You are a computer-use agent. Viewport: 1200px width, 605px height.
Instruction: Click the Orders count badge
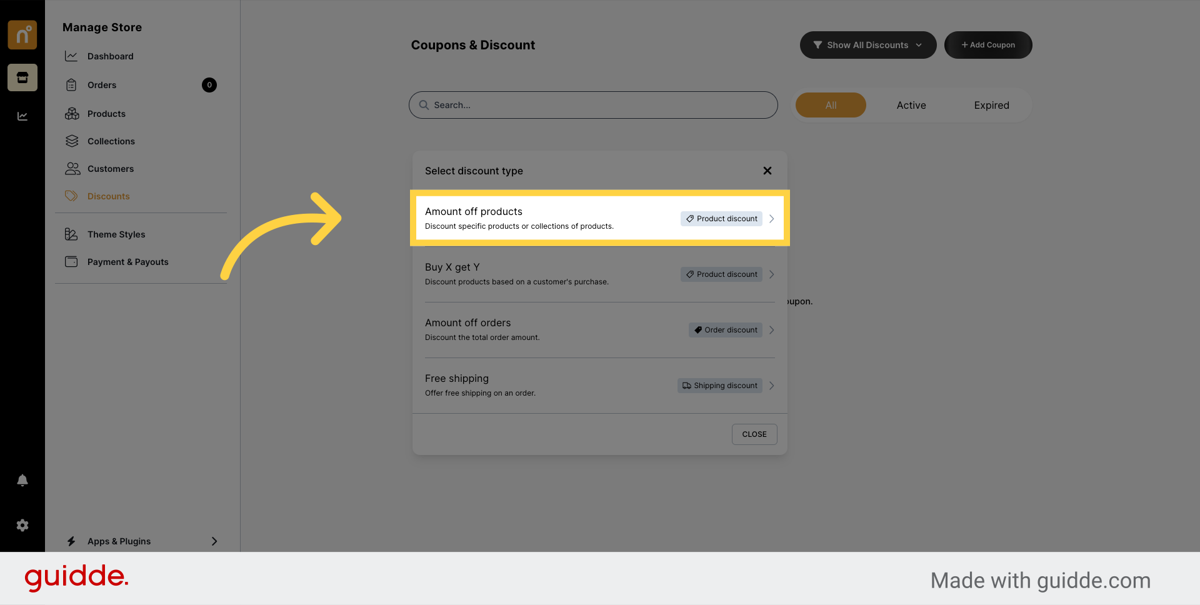click(209, 85)
